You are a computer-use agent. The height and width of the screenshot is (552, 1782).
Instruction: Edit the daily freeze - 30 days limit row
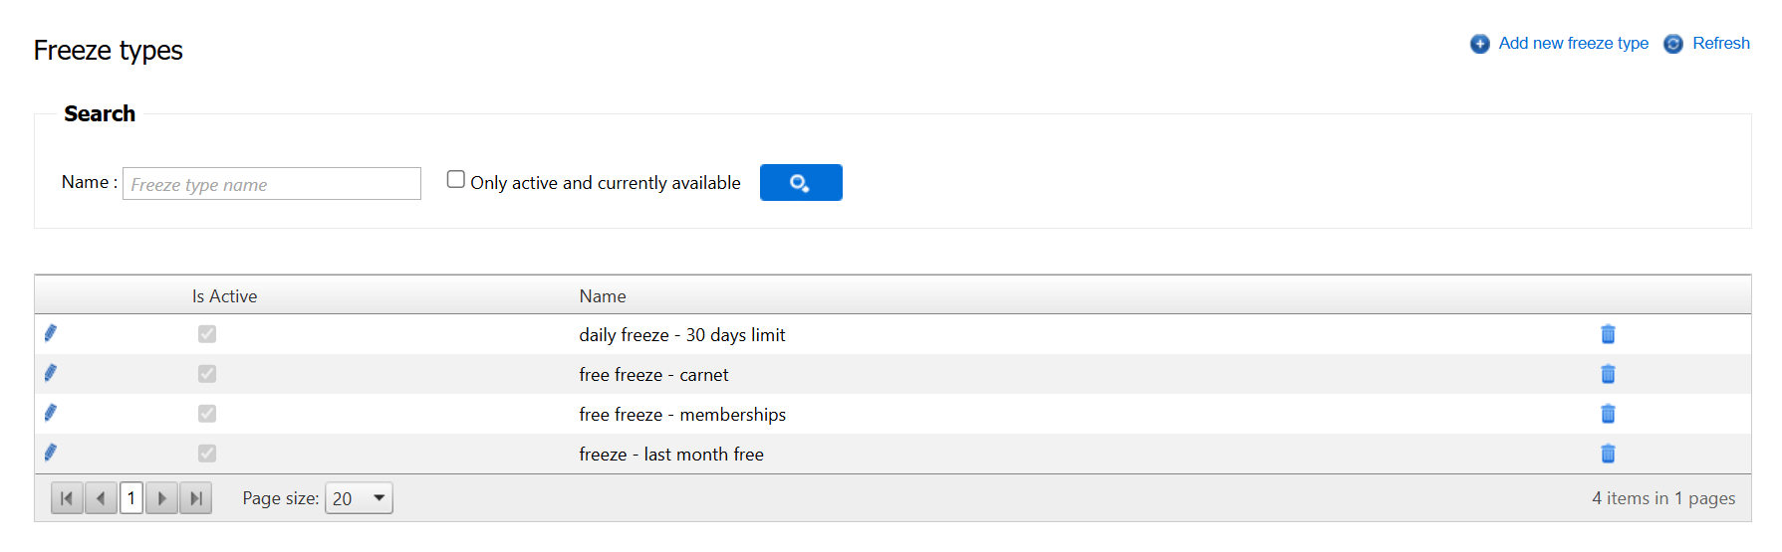click(x=51, y=334)
